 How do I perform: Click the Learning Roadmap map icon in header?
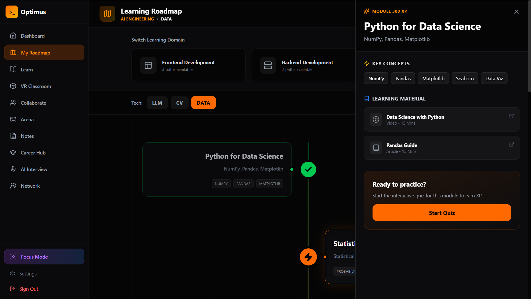pos(107,14)
